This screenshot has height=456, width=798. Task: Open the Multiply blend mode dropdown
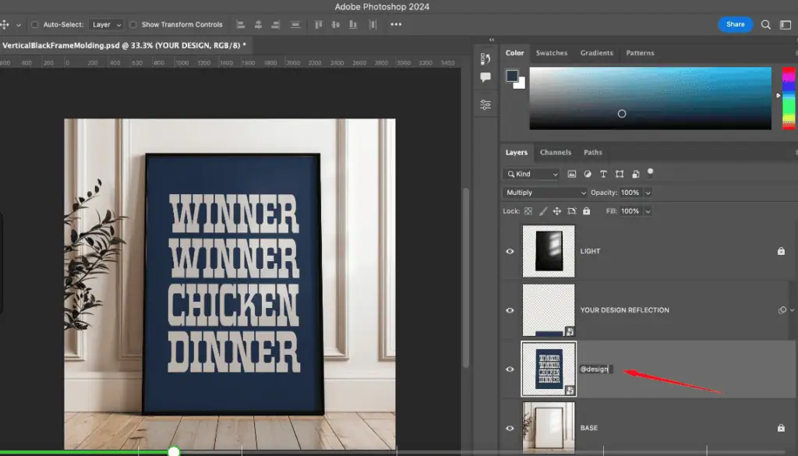[544, 193]
